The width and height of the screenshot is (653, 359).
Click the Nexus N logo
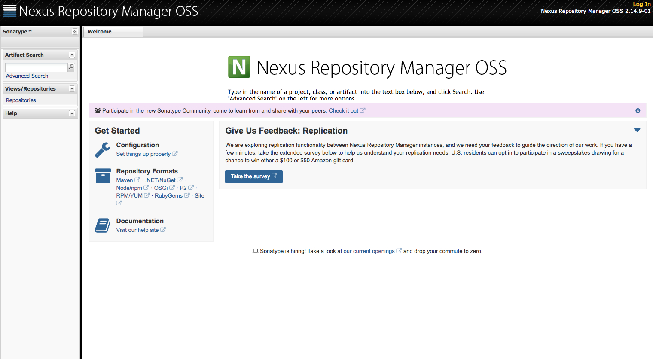239,67
